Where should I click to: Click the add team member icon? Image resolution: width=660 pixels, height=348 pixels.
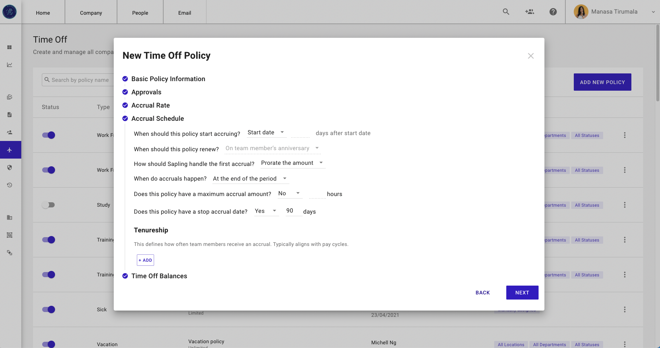[x=529, y=12]
